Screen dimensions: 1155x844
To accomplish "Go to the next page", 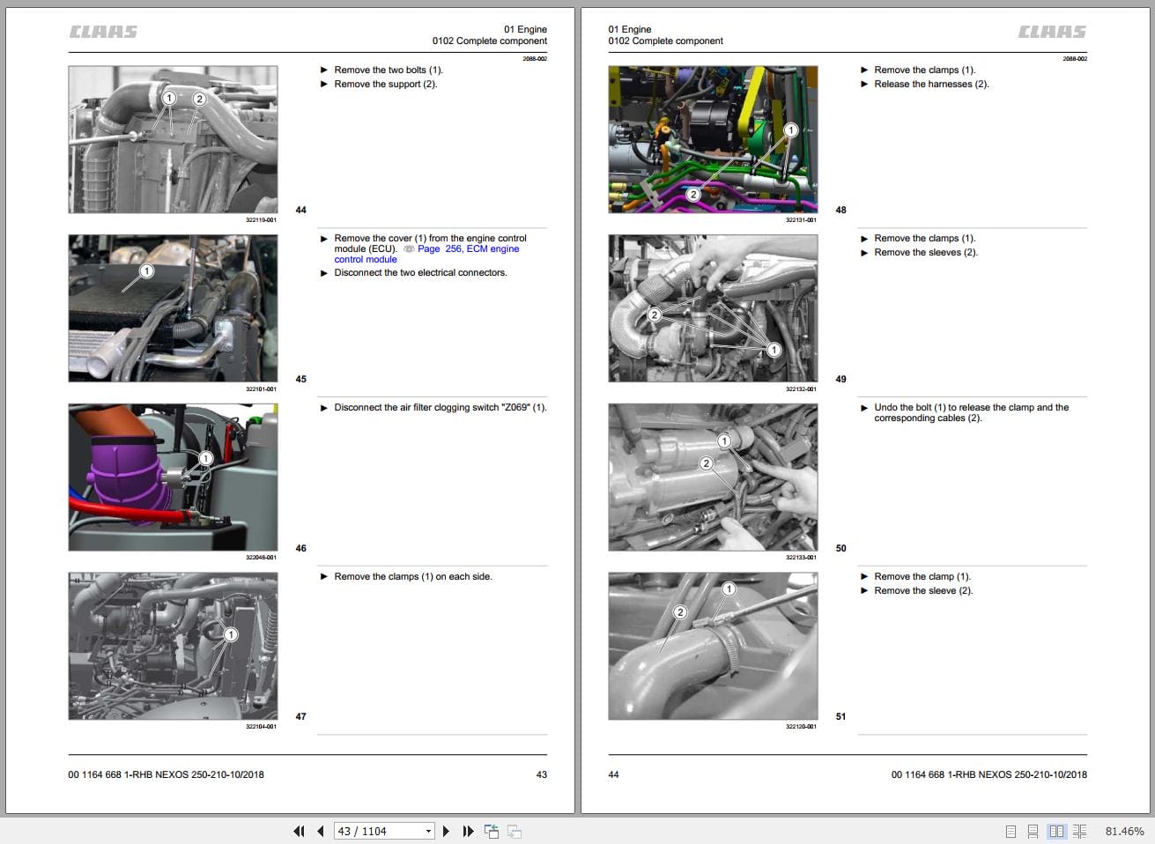I will point(446,831).
